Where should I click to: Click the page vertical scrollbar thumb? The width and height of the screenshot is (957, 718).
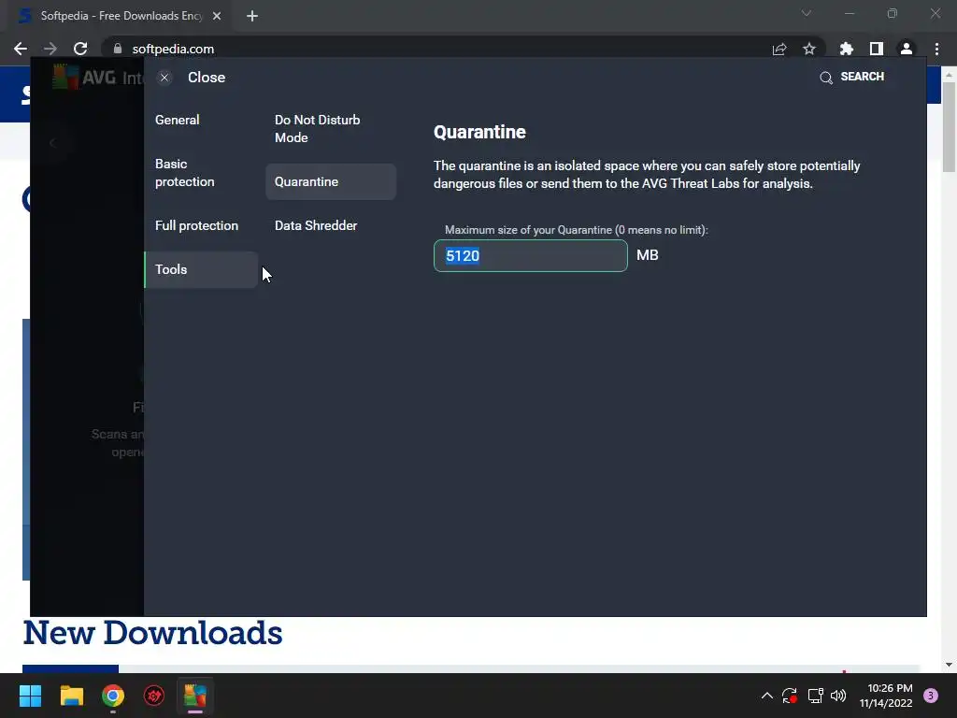coord(950,126)
